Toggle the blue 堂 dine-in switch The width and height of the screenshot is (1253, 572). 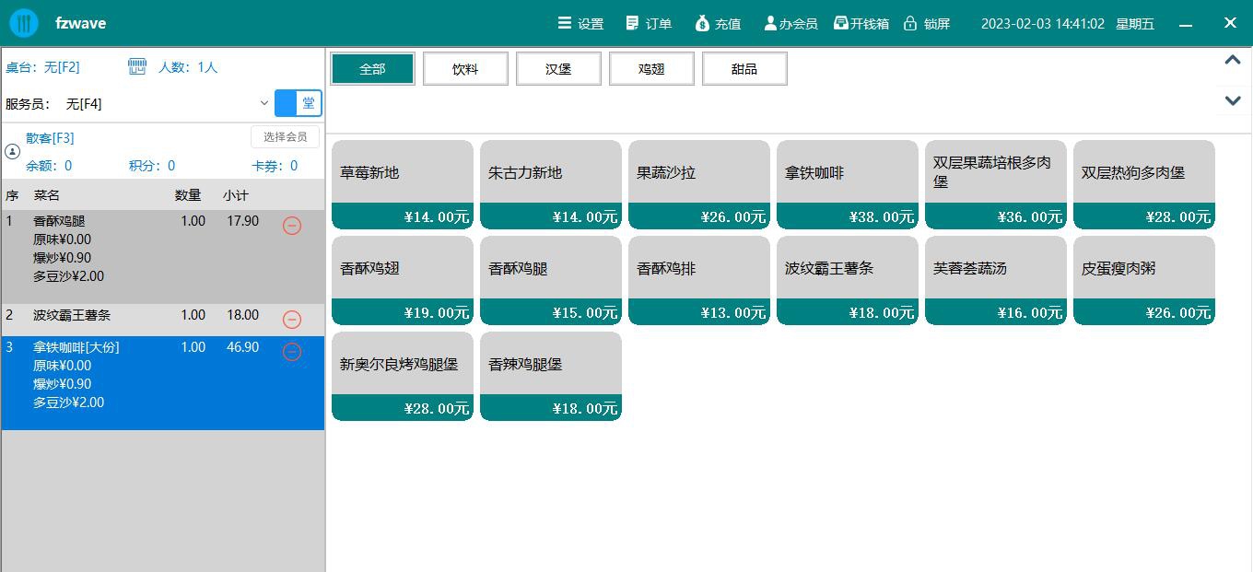(x=298, y=103)
